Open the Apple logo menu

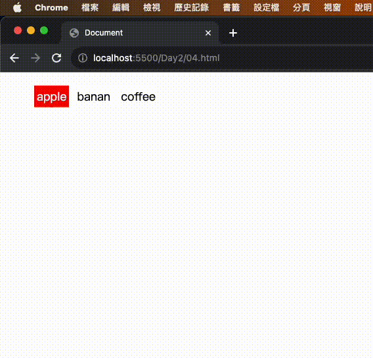click(x=17, y=8)
